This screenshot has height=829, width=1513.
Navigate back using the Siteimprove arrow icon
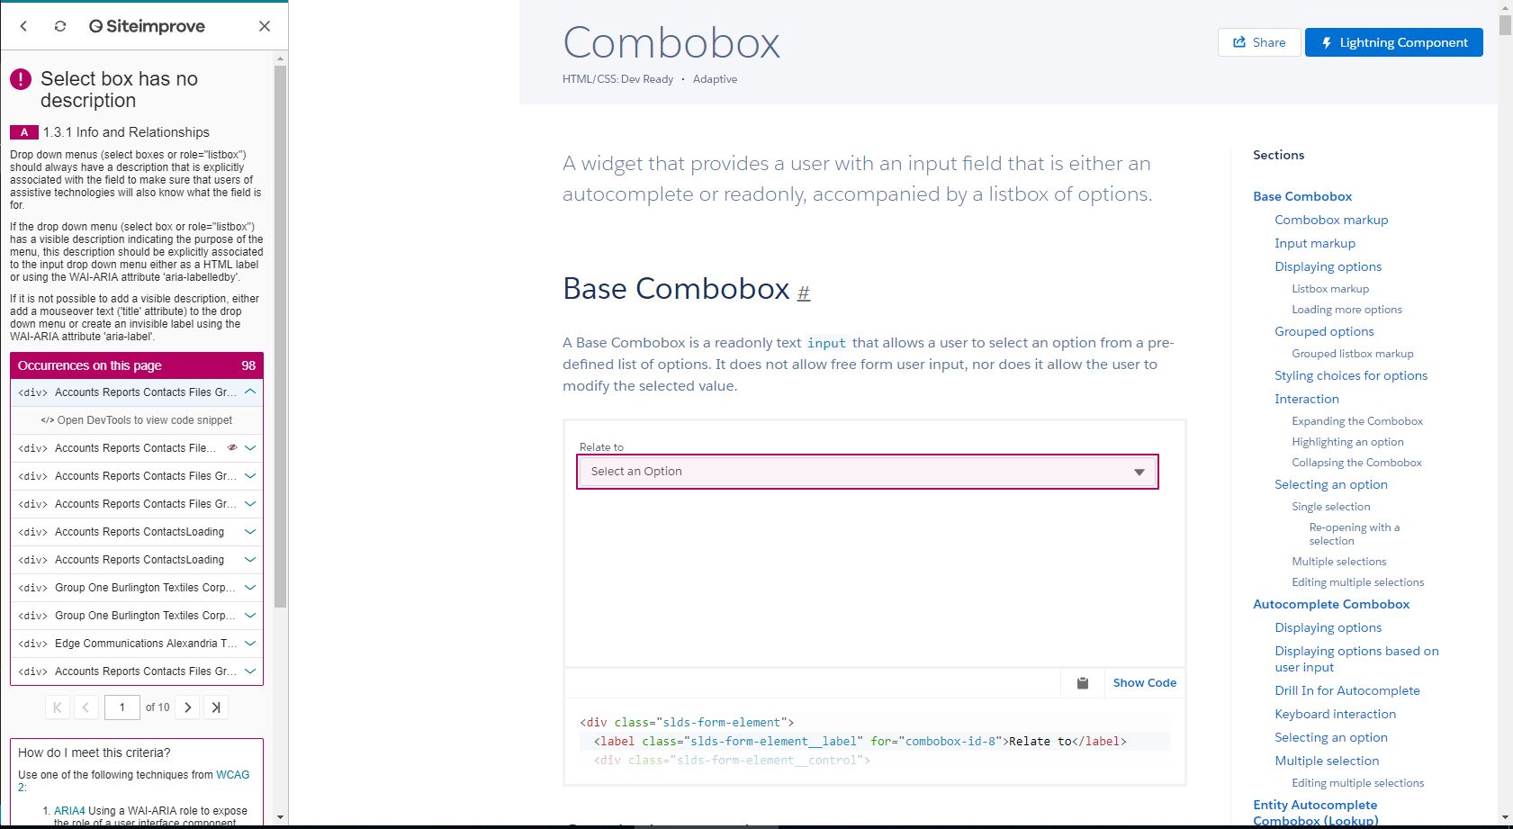pyautogui.click(x=23, y=26)
